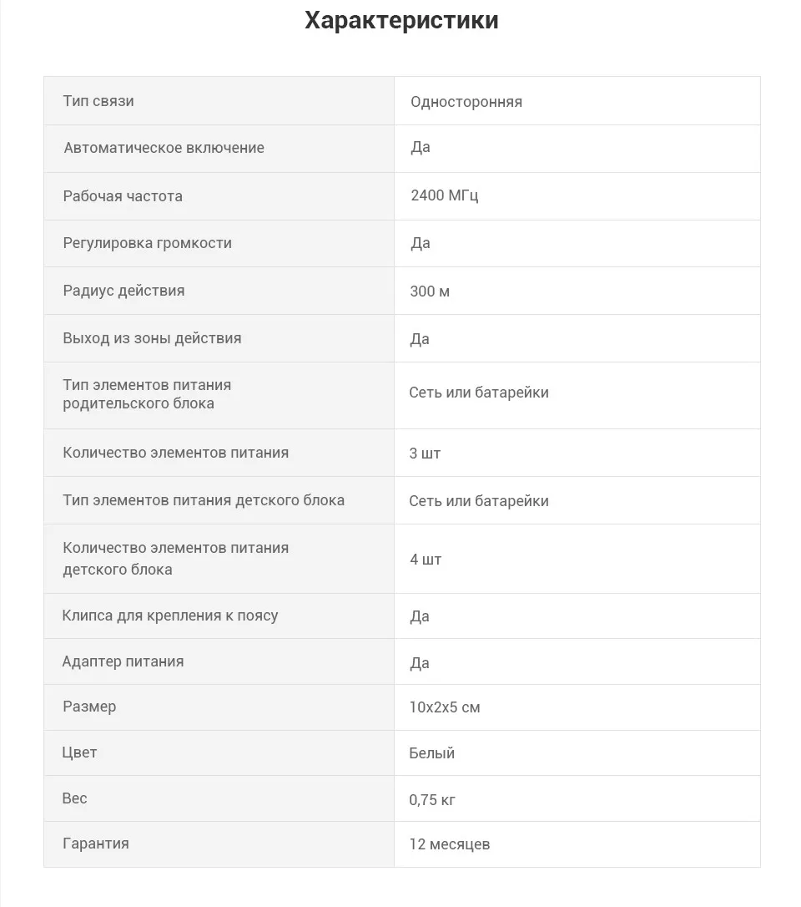
Task: Select the Выход из зоны действия label
Action: tap(152, 337)
